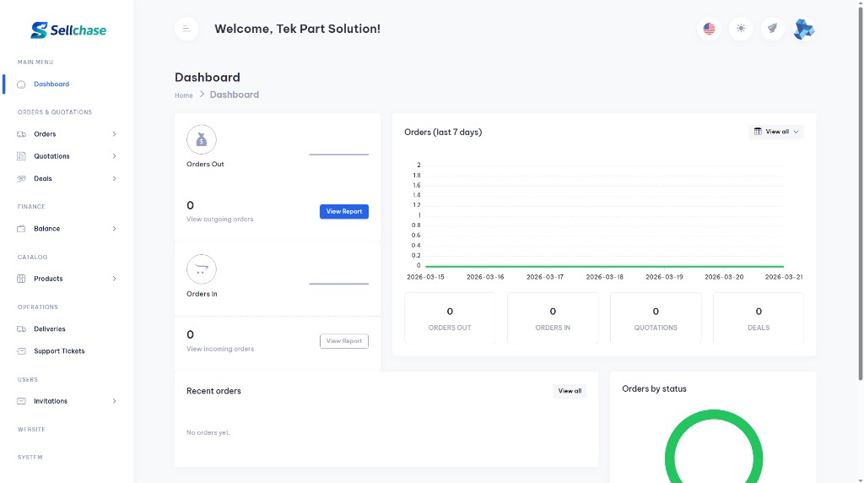Open the Deals menu item

click(43, 179)
